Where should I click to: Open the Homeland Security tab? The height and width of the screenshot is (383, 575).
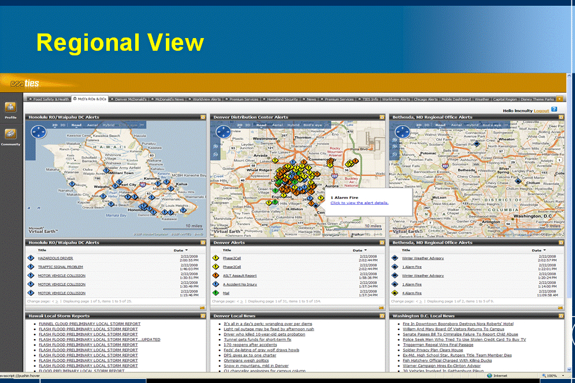[x=280, y=99]
